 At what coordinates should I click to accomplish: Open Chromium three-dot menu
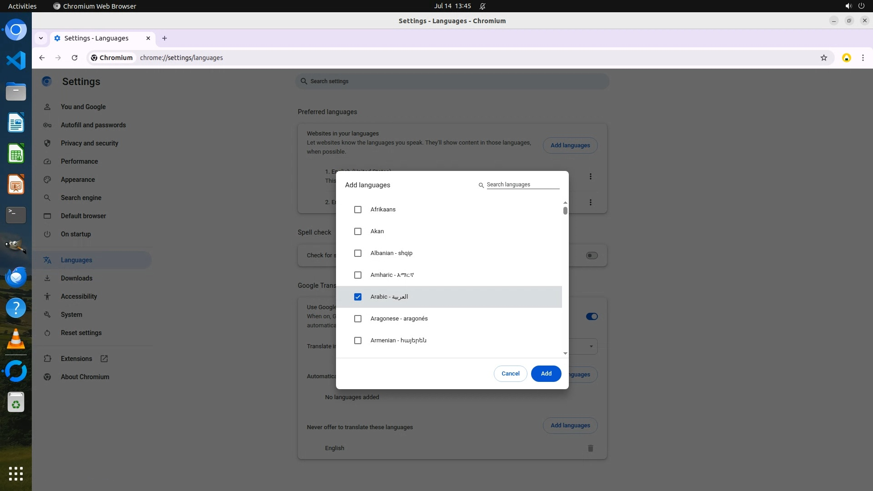(x=863, y=58)
